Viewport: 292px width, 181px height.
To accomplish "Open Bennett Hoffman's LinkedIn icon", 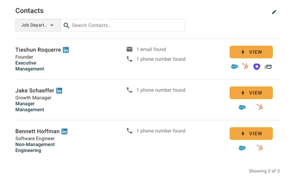I will pos(65,131).
